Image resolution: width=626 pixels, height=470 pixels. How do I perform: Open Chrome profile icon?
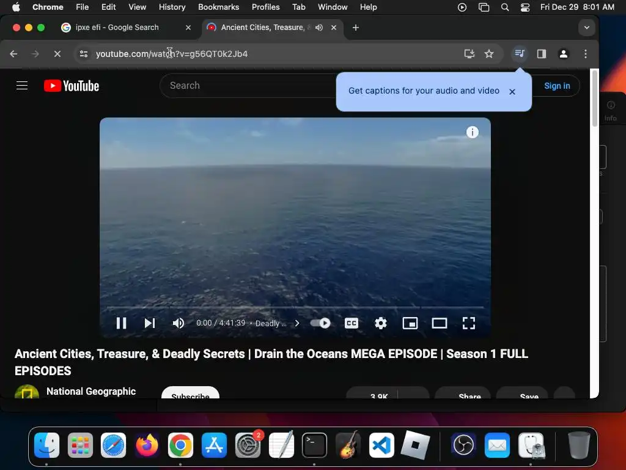click(x=563, y=54)
